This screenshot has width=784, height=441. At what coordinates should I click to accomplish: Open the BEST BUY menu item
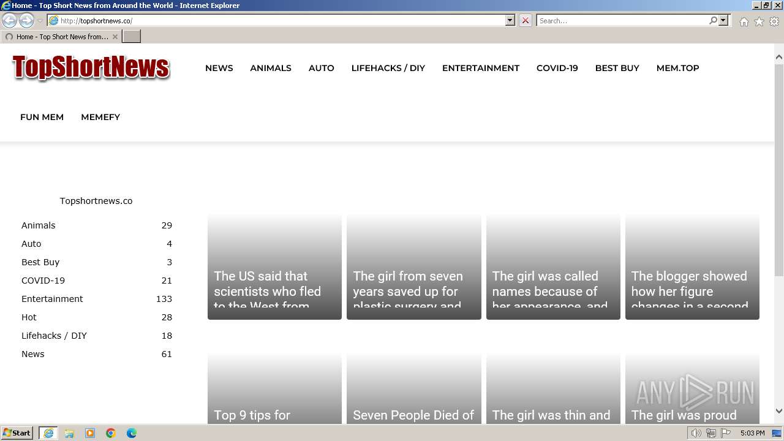pos(617,68)
